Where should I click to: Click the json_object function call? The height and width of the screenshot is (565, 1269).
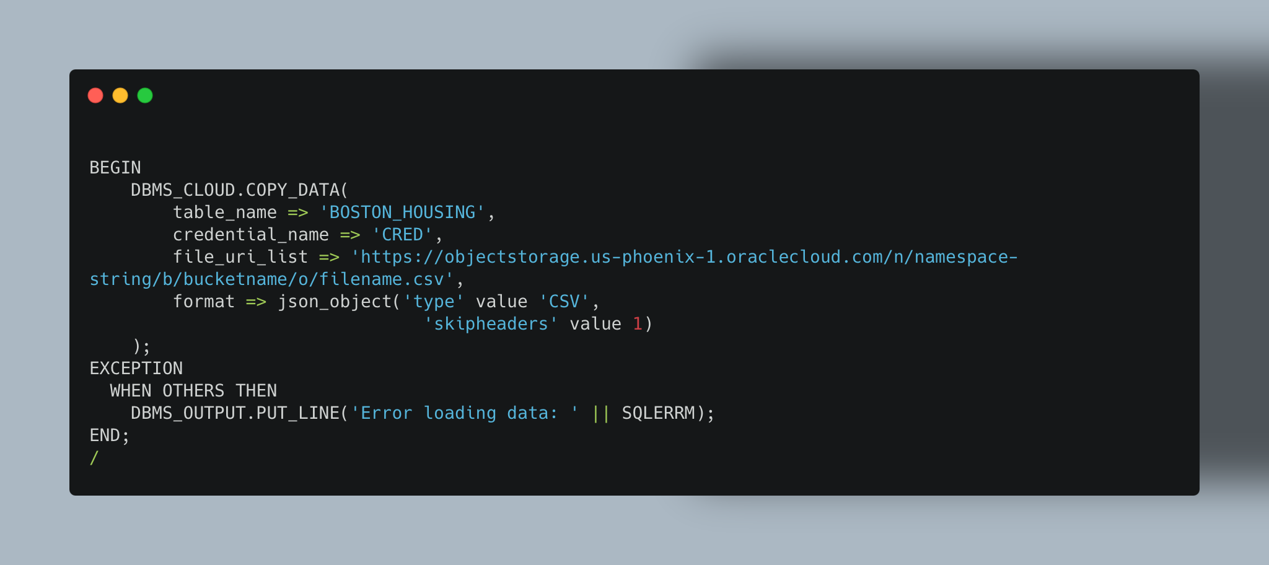335,302
